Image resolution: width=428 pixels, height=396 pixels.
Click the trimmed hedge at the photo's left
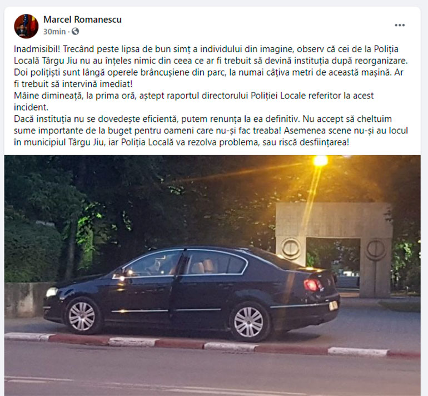coord(32,251)
